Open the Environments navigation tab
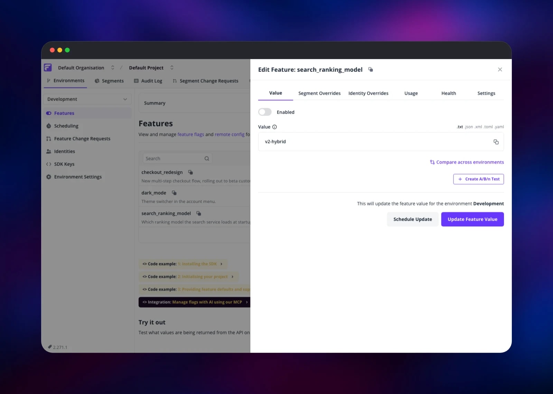Image resolution: width=553 pixels, height=394 pixels. (x=66, y=81)
